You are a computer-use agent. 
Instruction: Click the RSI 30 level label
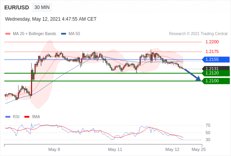[x=208, y=140]
